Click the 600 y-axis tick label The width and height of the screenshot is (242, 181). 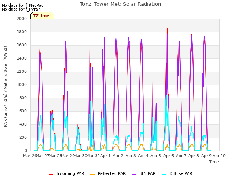pos(23,111)
